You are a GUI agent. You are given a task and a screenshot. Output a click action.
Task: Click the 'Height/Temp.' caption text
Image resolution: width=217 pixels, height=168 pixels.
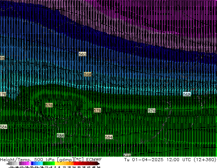[16, 160]
